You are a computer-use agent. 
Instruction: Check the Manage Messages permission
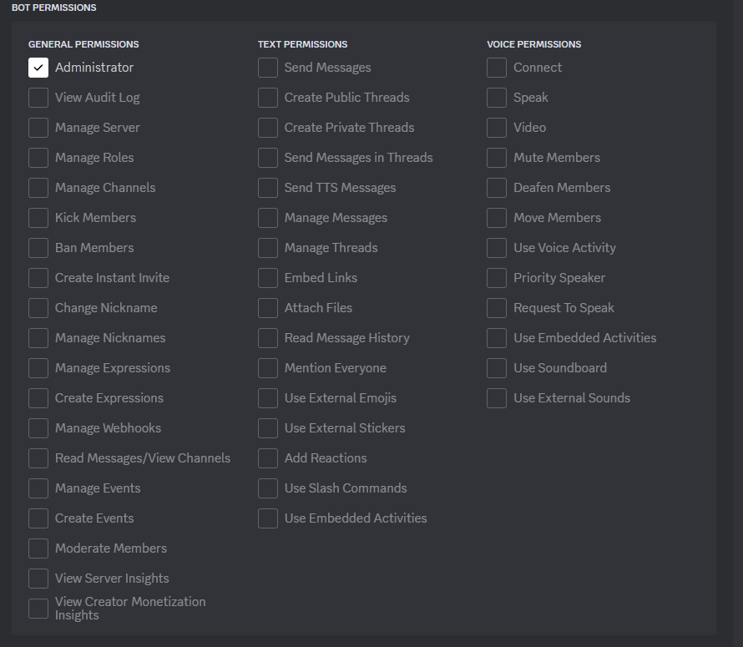coord(268,218)
